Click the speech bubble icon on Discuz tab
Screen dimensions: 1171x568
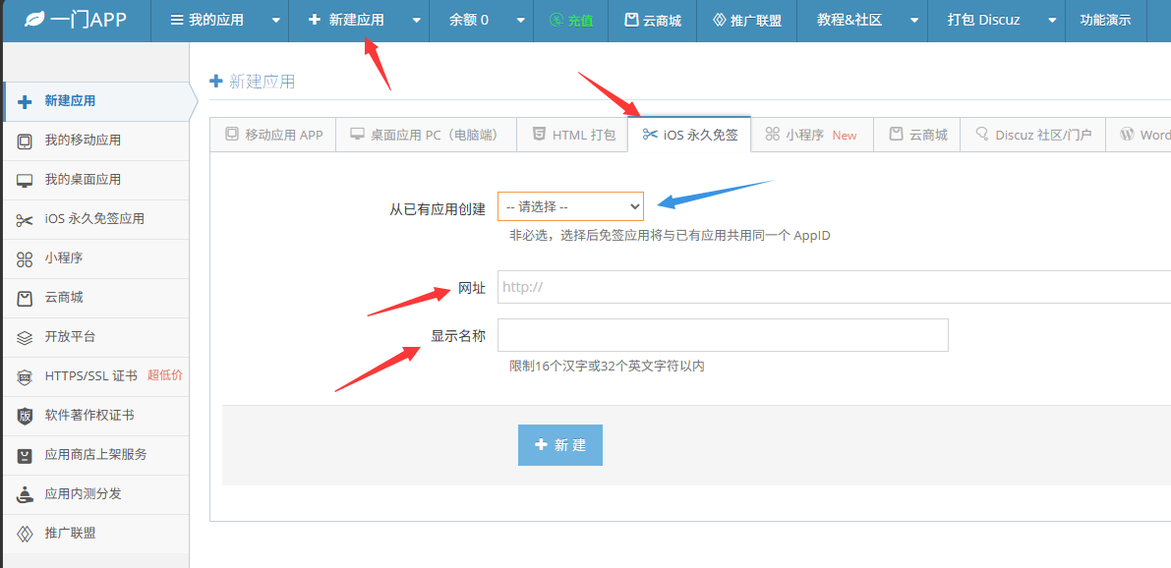[983, 135]
